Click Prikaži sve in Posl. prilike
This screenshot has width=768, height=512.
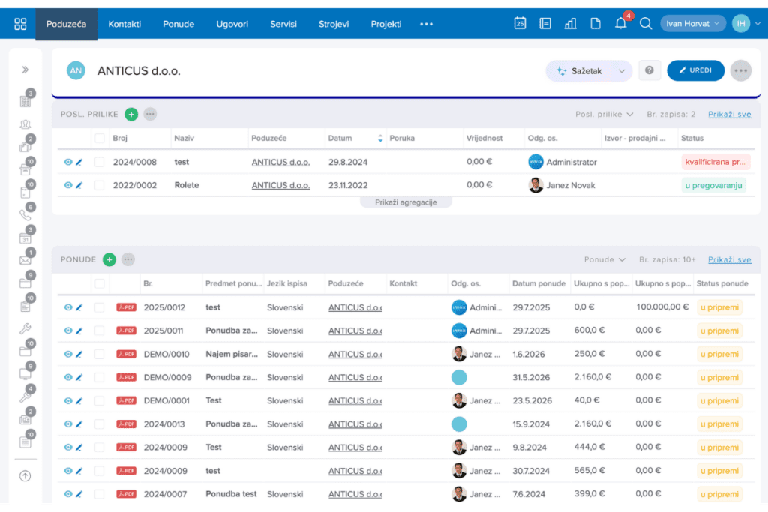[x=729, y=114]
